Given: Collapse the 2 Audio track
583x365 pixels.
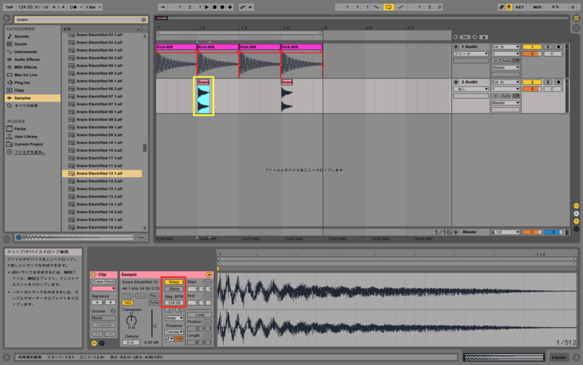Looking at the screenshot, I should 456,82.
